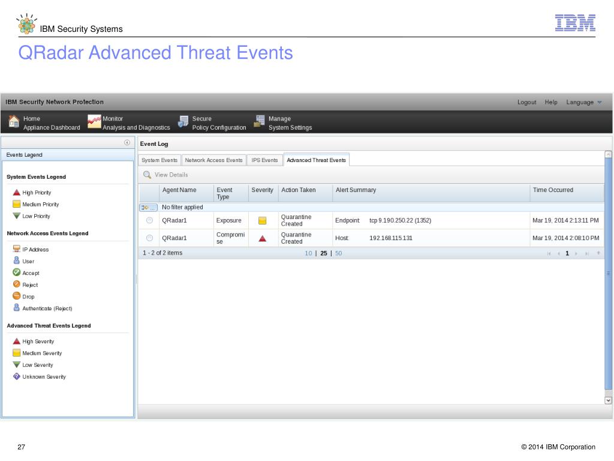Click the Events Legend panel header
The width and height of the screenshot is (614, 461).
pyautogui.click(x=68, y=155)
